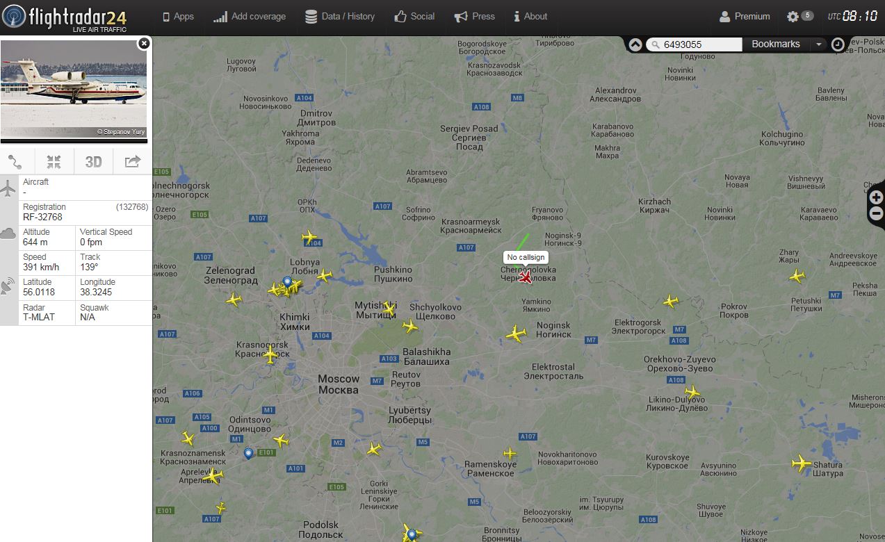Select the yellow aircraft near Shatura

[802, 463]
